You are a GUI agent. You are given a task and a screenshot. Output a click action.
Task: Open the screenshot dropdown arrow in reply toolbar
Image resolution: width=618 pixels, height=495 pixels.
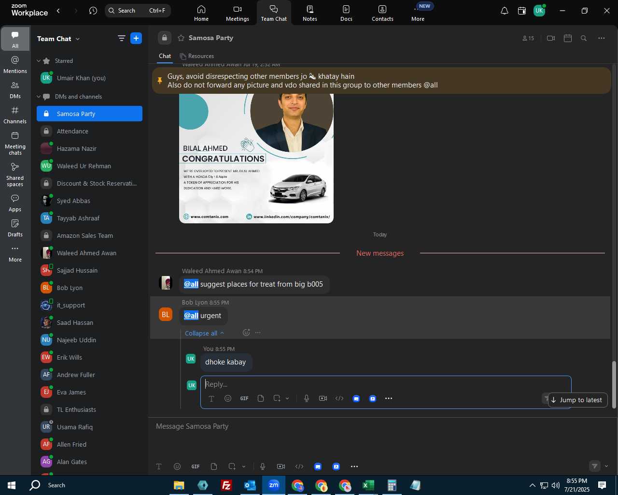click(287, 398)
